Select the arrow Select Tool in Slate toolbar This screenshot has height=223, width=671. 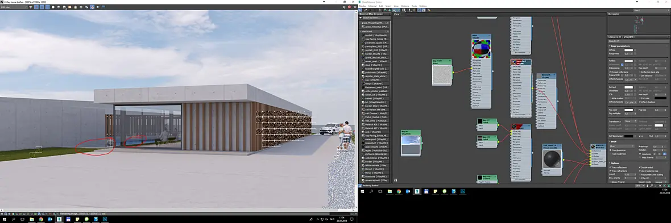(x=360, y=10)
